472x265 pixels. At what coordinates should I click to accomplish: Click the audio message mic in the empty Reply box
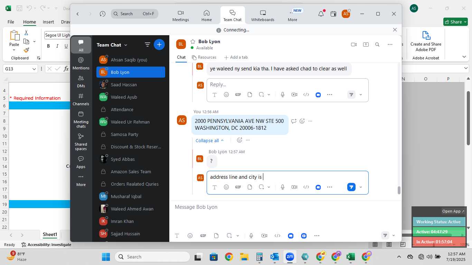283,95
